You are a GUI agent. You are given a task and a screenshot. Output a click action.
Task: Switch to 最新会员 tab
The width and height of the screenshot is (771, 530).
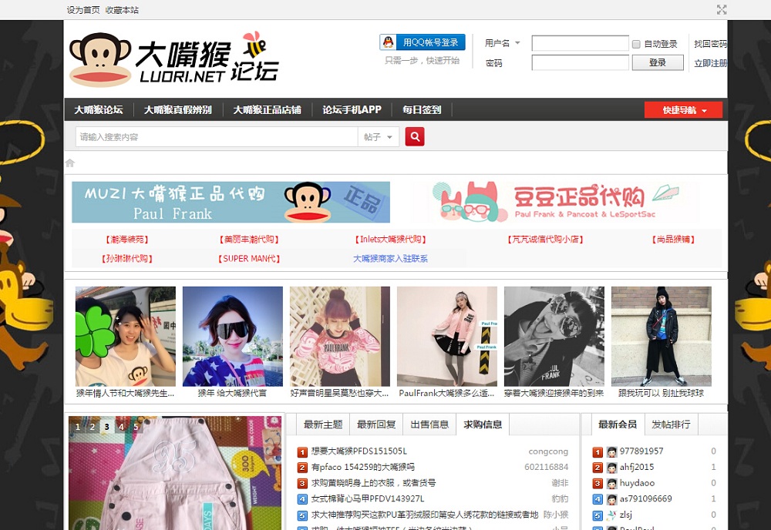(x=618, y=424)
